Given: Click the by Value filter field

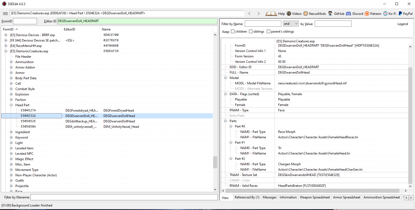Looking at the screenshot, I should 333,24.
